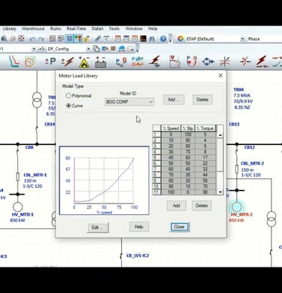The width and height of the screenshot is (282, 293).
Task: Click the Edit button in dialog
Action: 98,228
